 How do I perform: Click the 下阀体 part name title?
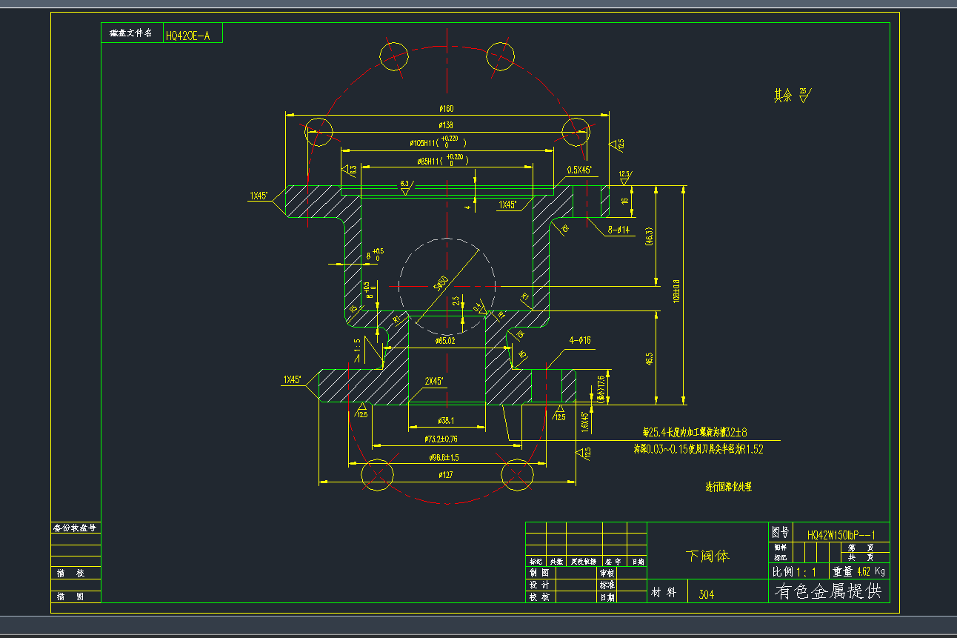707,555
